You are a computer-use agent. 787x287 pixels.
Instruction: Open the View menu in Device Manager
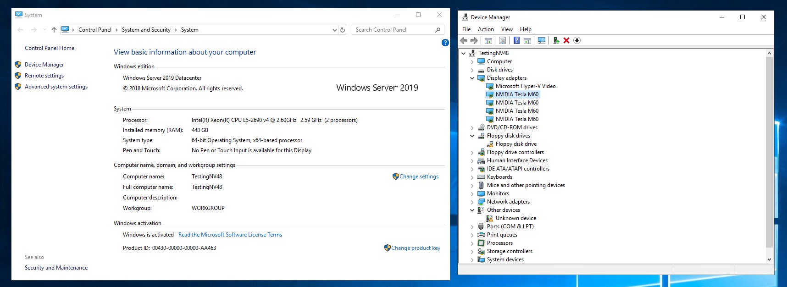[x=507, y=29]
